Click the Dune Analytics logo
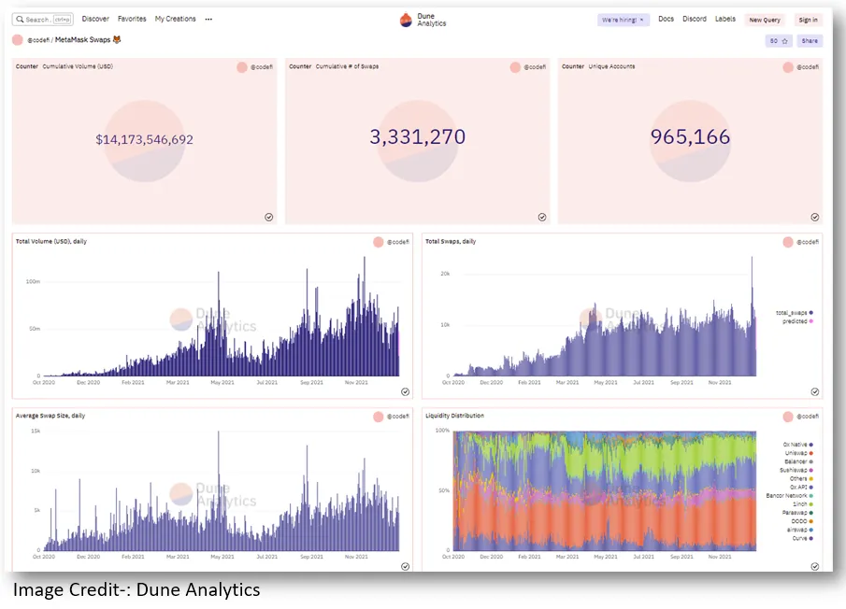Viewport: 846px width, 609px height. click(423, 20)
